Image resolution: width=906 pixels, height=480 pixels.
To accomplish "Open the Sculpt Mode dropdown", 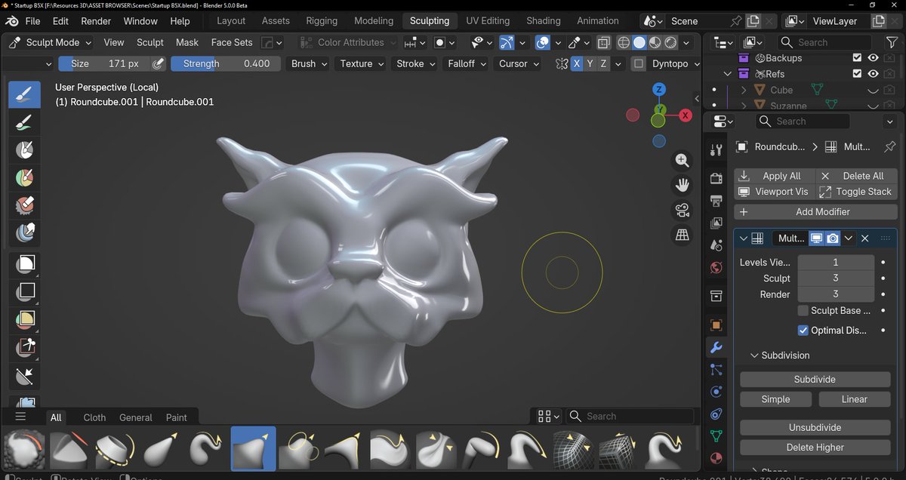I will (50, 42).
